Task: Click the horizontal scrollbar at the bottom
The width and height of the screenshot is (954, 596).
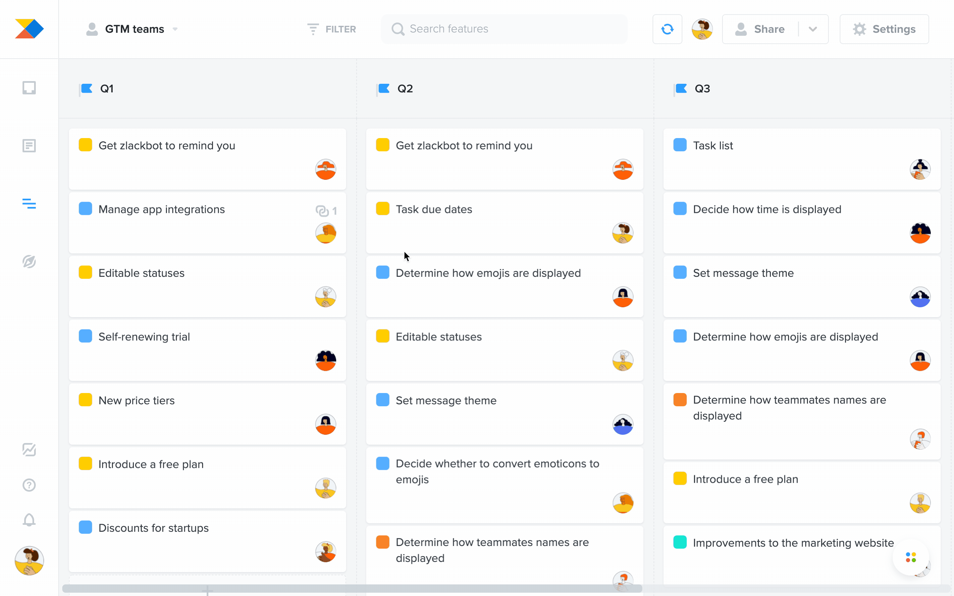Action: (352, 588)
